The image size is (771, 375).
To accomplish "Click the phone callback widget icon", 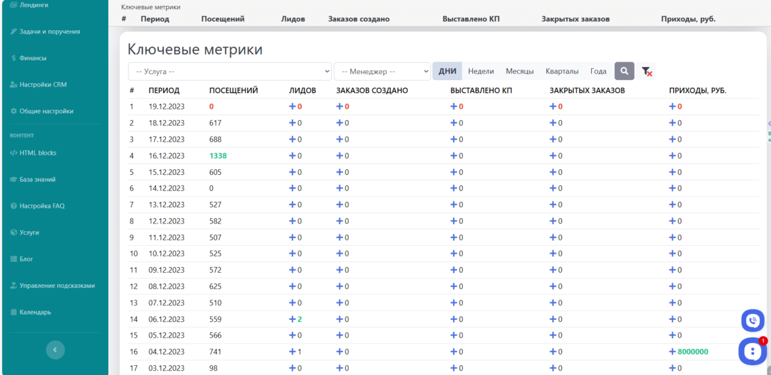I will tap(753, 321).
